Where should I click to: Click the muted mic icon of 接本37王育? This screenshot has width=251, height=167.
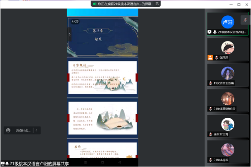pos(211,135)
